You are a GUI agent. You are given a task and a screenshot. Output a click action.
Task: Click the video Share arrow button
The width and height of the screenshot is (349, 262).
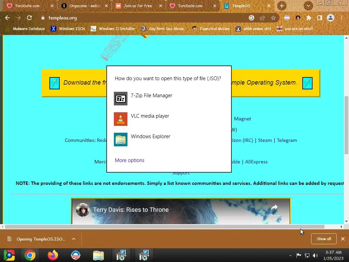click(x=274, y=211)
